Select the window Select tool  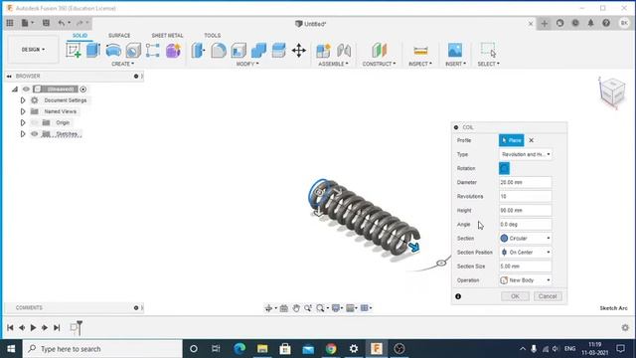pos(488,51)
